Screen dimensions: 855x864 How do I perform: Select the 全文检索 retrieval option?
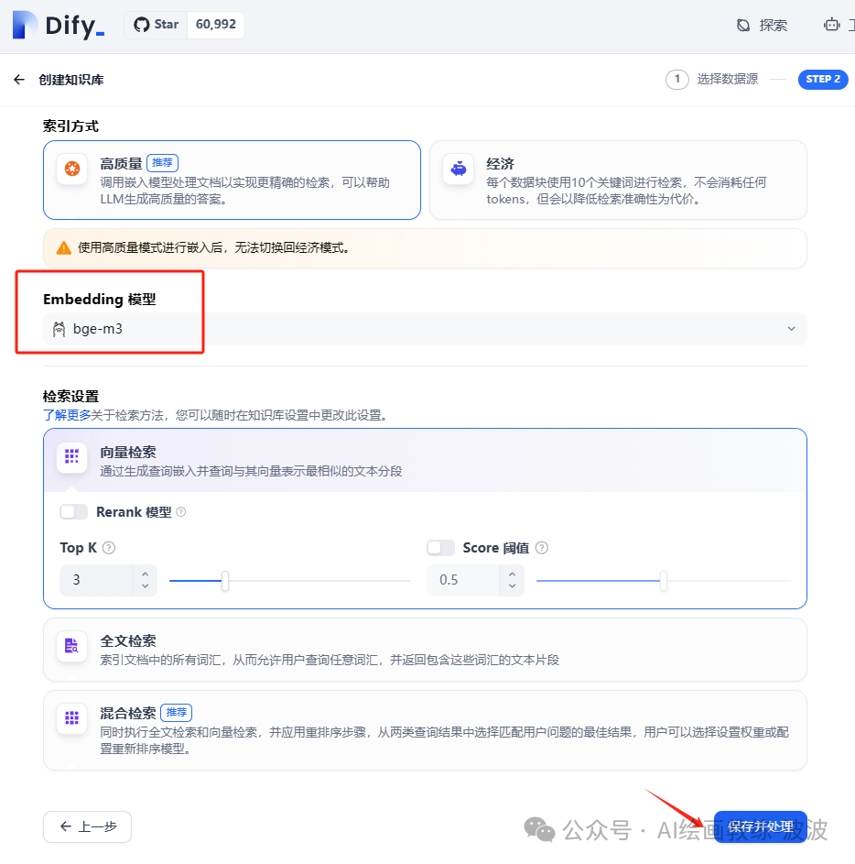coord(425,650)
